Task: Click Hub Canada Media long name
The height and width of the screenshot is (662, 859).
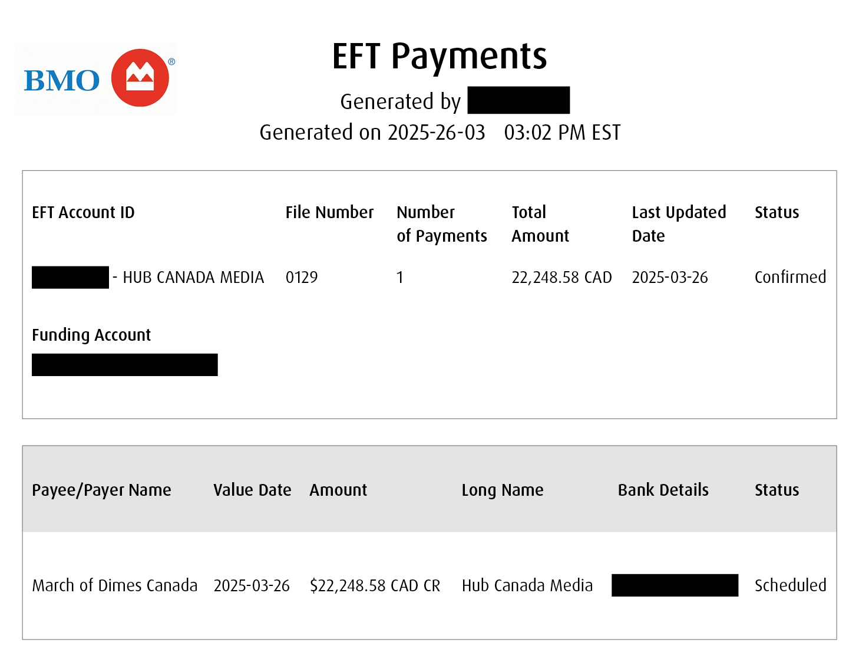Action: 527,585
